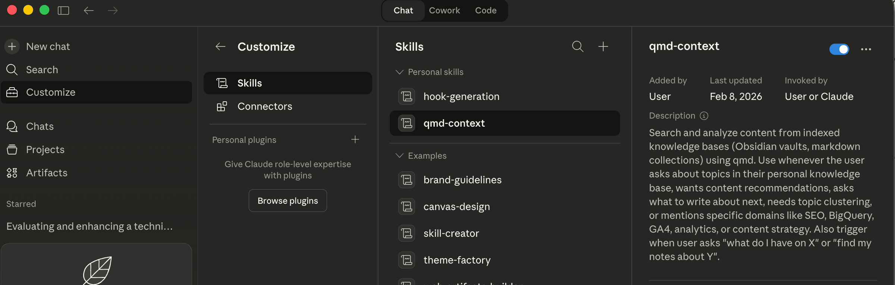Screen dimensions: 895x285
Task: Open the Connectors section
Action: pyautogui.click(x=264, y=107)
